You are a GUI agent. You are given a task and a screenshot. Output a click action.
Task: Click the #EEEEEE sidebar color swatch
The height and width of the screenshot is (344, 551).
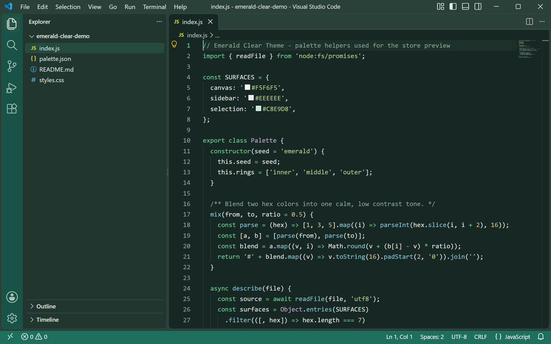click(251, 98)
